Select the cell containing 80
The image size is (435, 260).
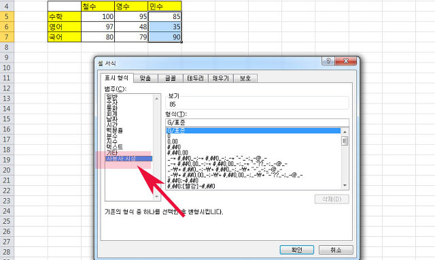[98, 37]
